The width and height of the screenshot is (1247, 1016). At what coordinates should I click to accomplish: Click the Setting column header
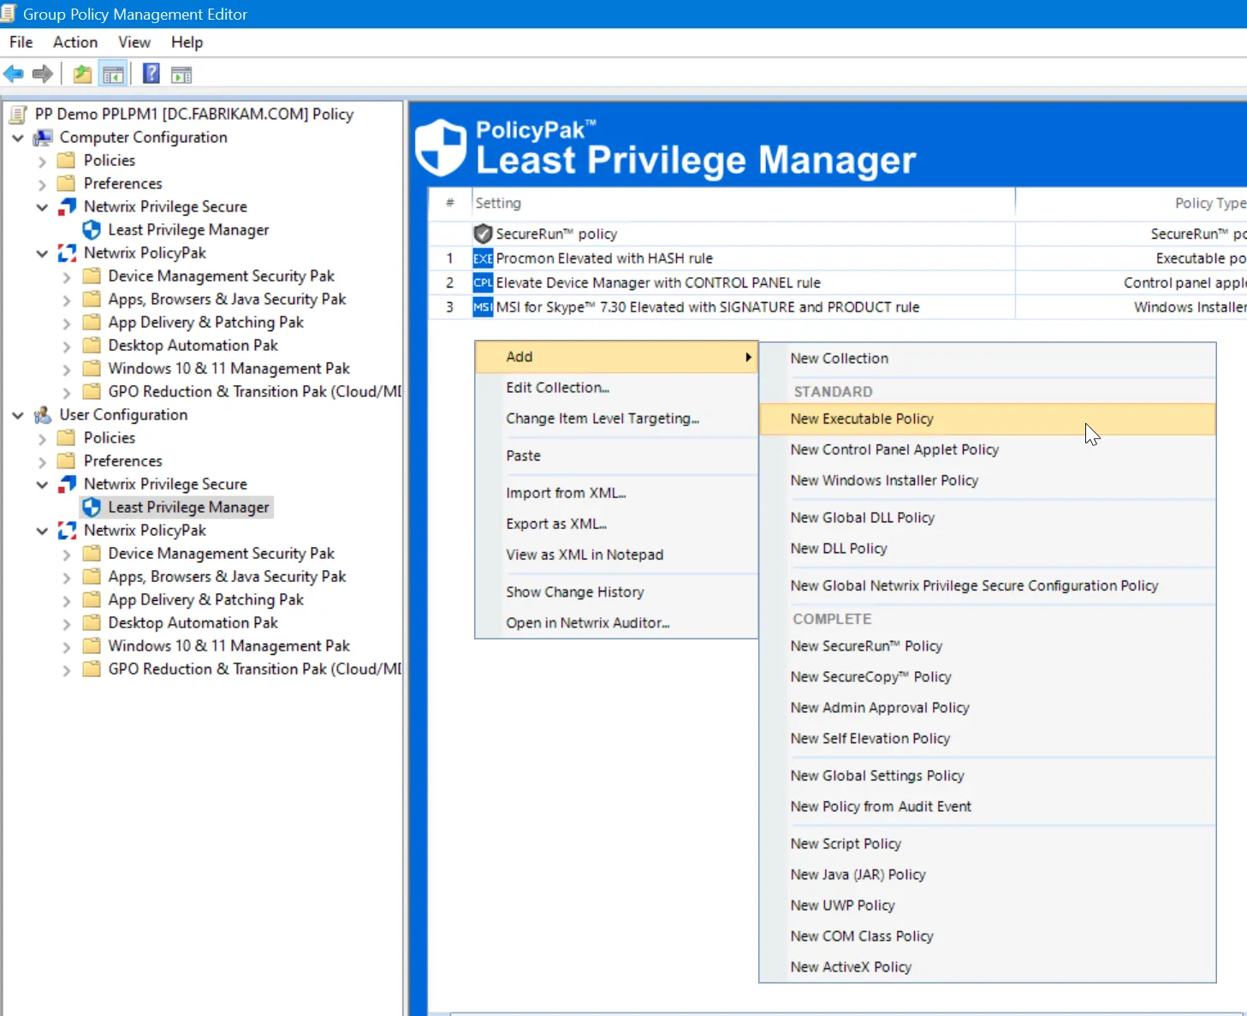[499, 203]
